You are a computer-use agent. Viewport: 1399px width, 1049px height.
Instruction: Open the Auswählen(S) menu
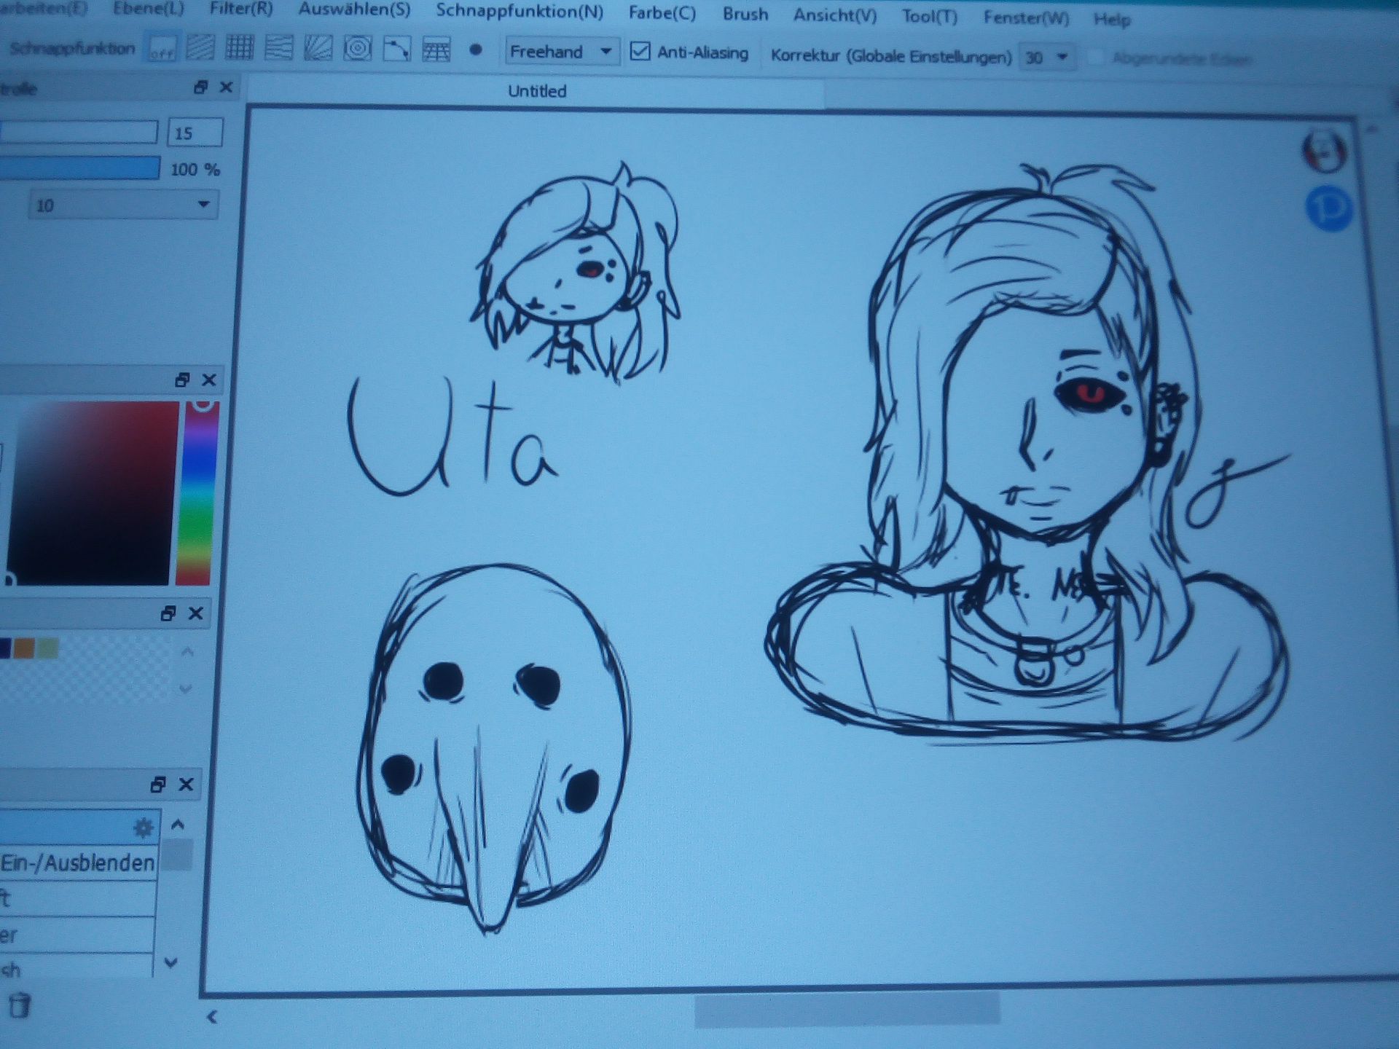click(x=355, y=9)
